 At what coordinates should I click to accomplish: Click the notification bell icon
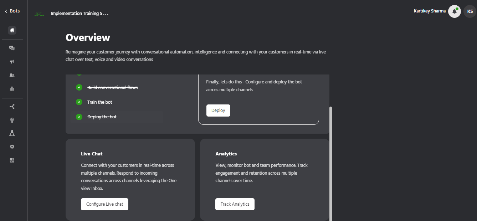[x=454, y=11]
